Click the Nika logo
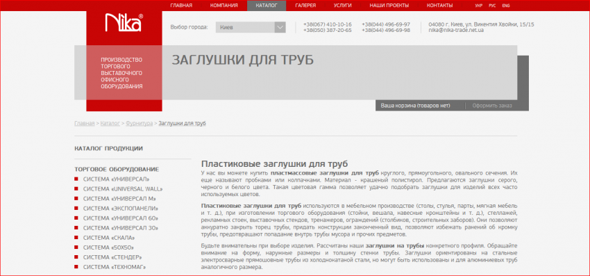The height and width of the screenshot is (276, 590). (x=124, y=23)
